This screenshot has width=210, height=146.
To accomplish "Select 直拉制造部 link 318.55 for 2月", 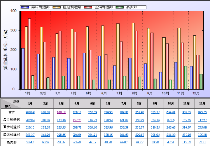I will tap(45, 127).
